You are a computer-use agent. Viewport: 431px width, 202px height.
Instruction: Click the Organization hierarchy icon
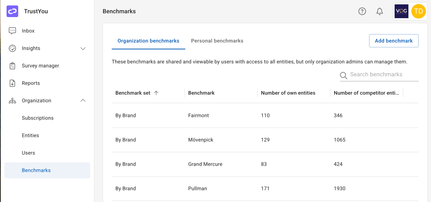click(x=12, y=101)
